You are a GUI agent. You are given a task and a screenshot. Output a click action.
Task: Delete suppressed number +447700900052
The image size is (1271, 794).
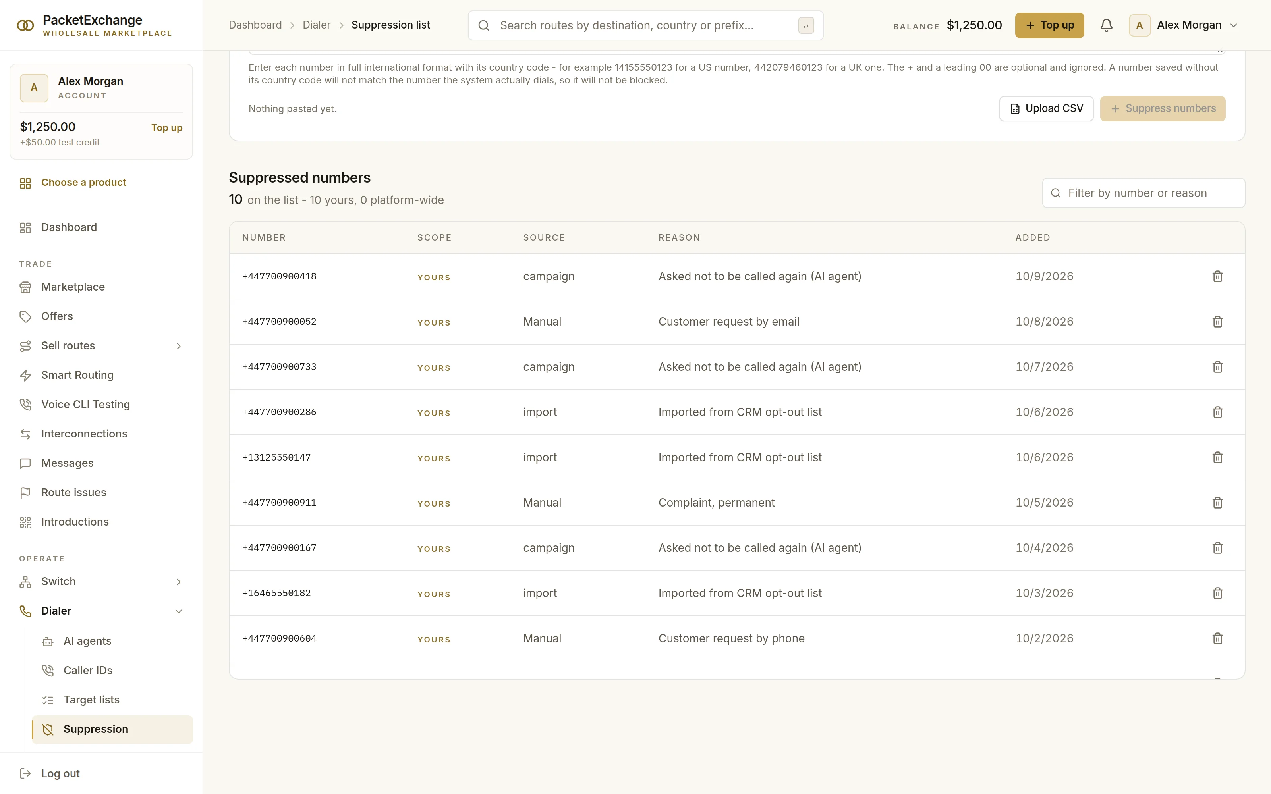1217,322
